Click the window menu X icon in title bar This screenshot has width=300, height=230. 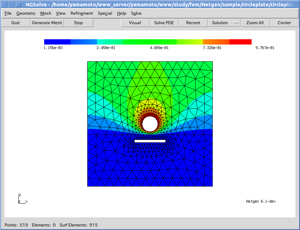click(x=4, y=4)
